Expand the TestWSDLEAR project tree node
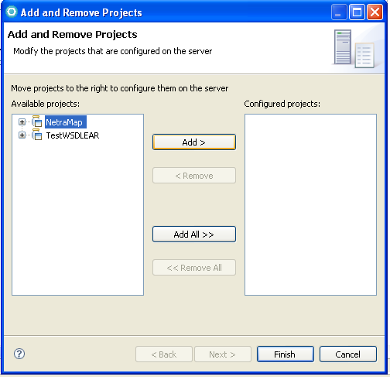390x380 pixels. 22,135
